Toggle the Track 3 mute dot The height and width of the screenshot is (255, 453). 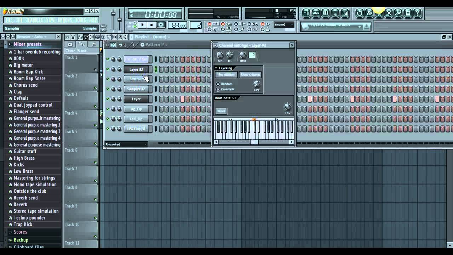click(95, 106)
